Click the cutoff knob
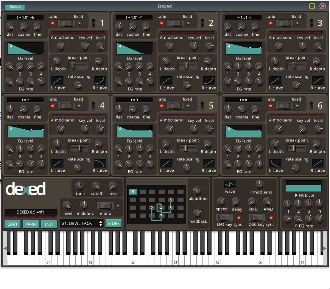330x289 pixels. [97, 186]
